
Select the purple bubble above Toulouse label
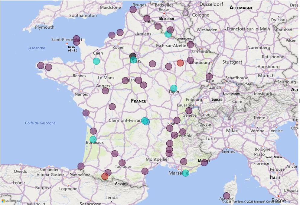click(x=122, y=163)
